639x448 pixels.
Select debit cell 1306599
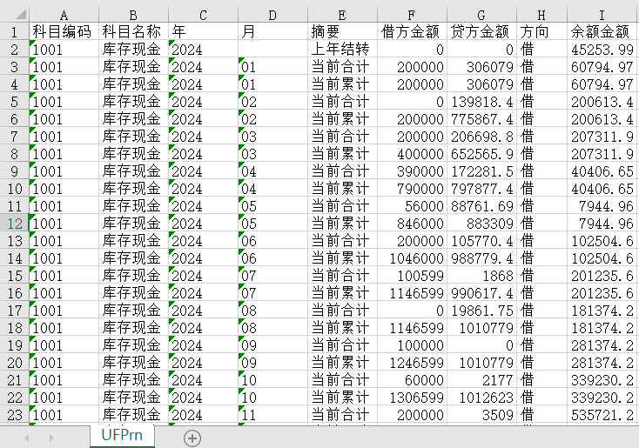pos(413,398)
